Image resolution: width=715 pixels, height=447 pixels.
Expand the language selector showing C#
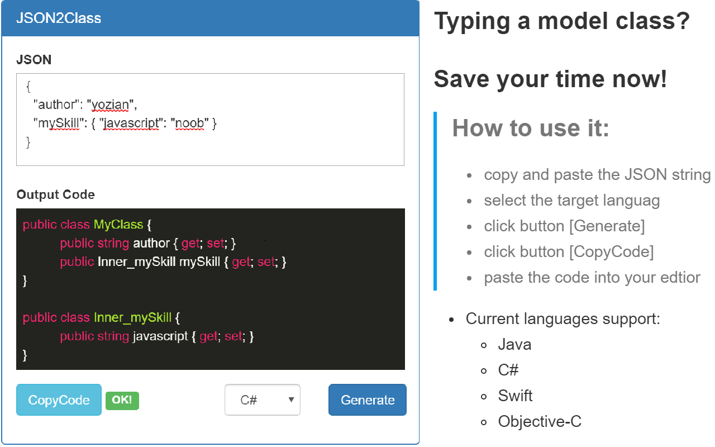tap(263, 400)
